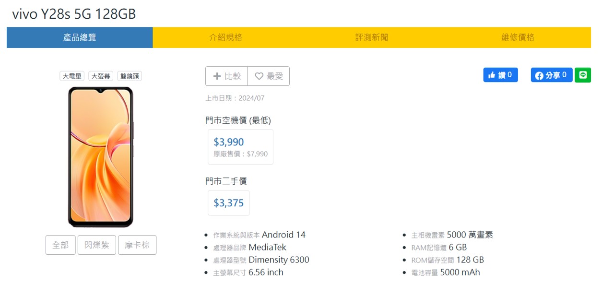Select the MediaTek processor brand value
The height and width of the screenshot is (284, 614).
click(x=267, y=247)
